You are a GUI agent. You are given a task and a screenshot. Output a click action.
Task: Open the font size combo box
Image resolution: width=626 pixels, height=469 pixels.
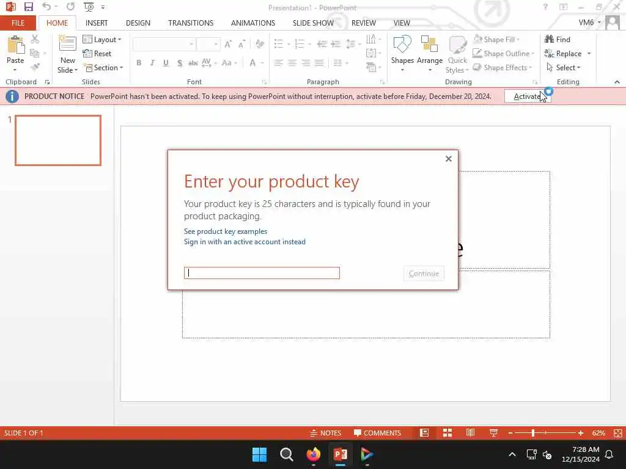pyautogui.click(x=208, y=44)
